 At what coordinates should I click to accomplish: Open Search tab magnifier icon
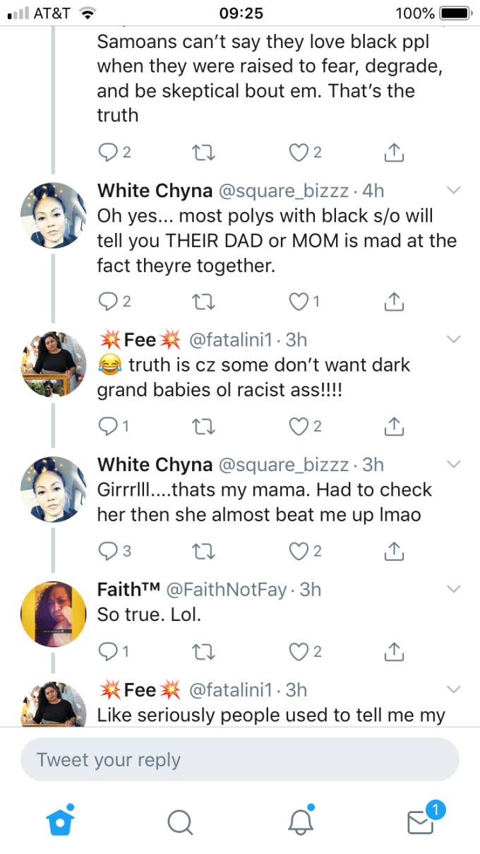coord(179,821)
